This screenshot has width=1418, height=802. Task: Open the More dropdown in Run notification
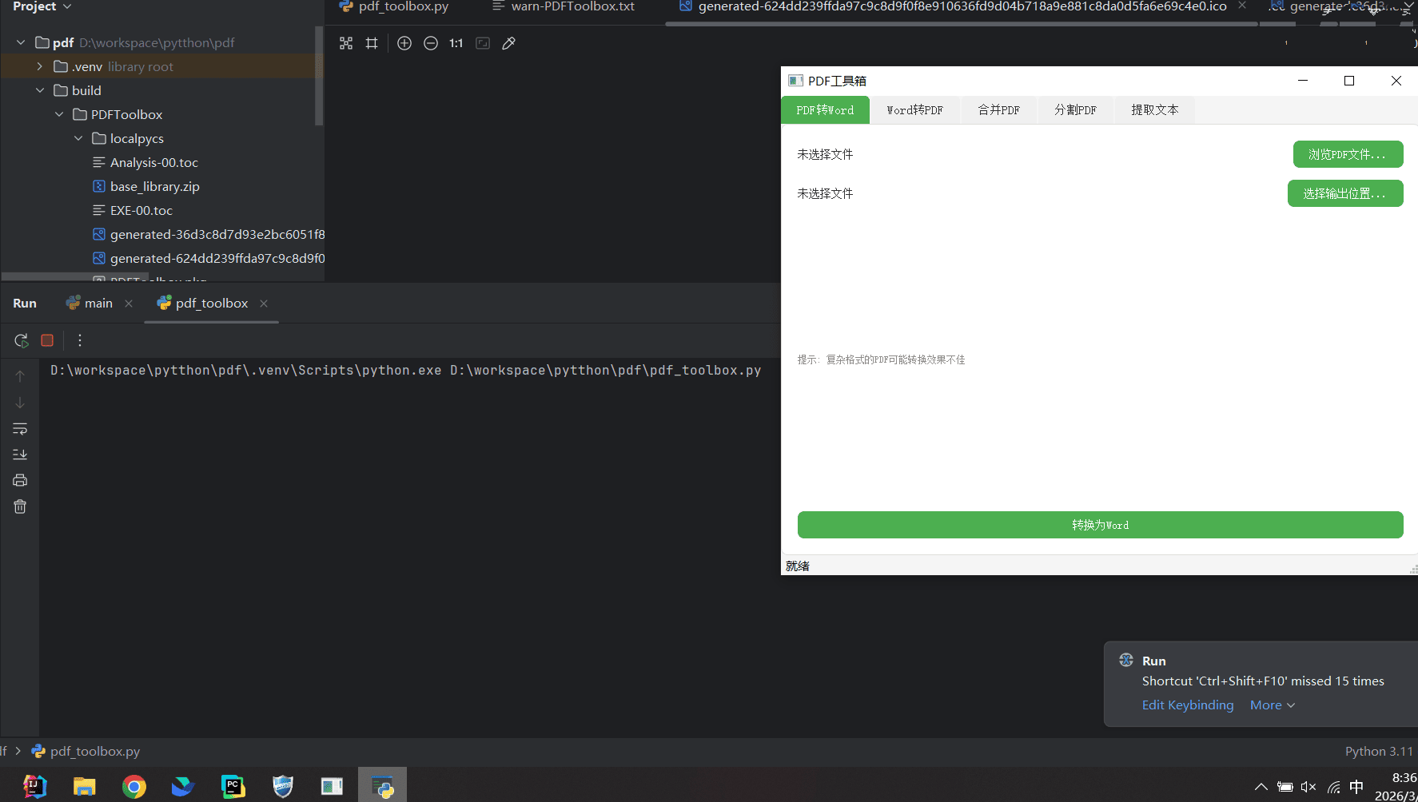click(1272, 705)
